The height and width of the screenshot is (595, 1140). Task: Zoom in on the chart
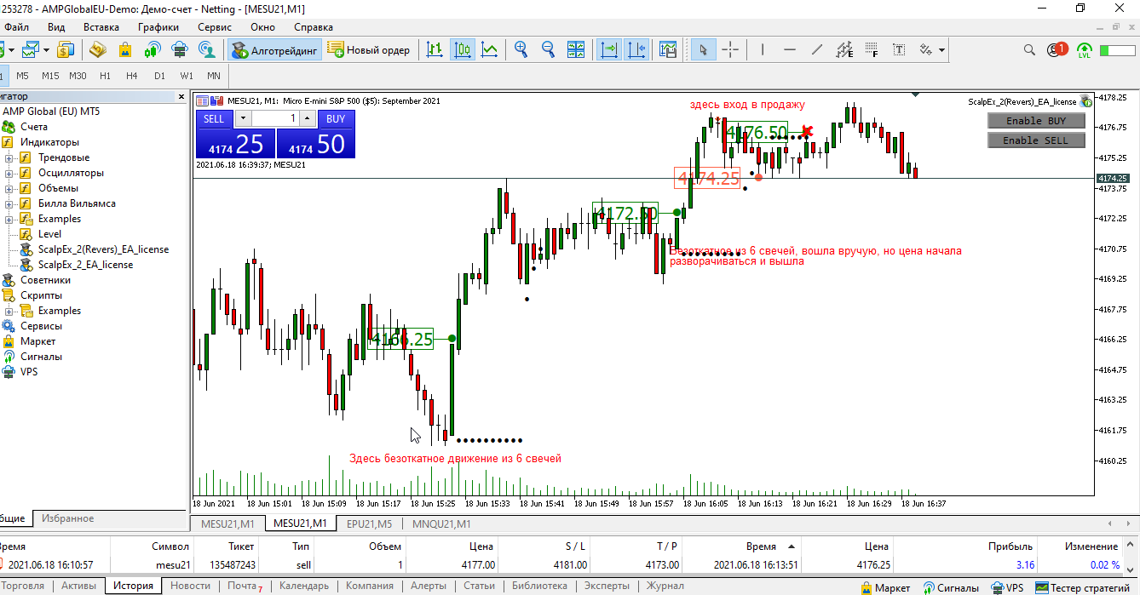[x=521, y=50]
